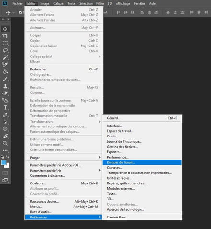Select the Brush tool
The image size is (211, 229).
pos(5,79)
